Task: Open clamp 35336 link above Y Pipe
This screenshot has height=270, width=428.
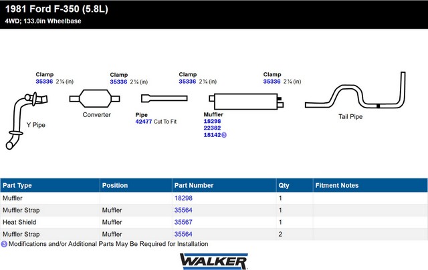Action: [x=44, y=82]
